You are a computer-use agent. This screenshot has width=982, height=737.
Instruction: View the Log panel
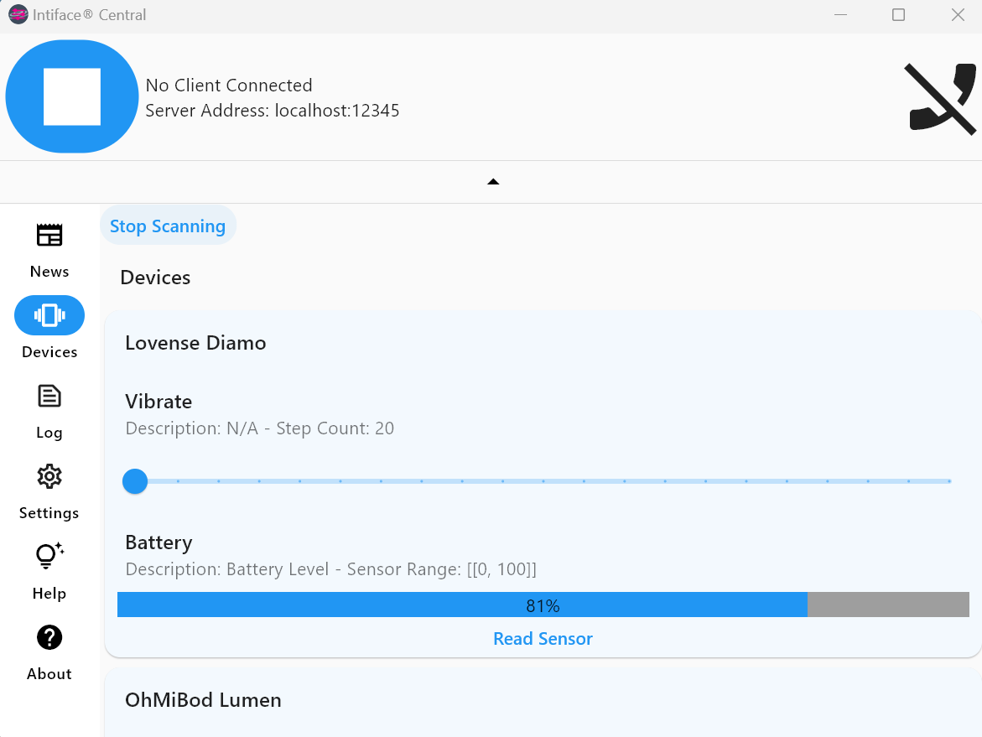(49, 408)
